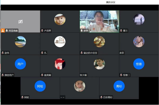Click the beach avatar of 赵伟
This screenshot has height=105, width=159.
[20, 42]
